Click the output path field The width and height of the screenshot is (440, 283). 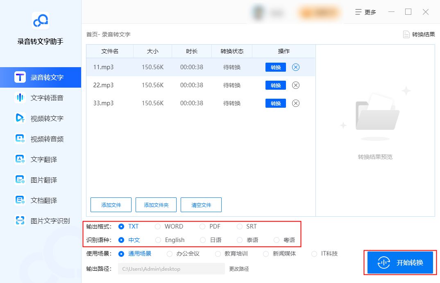(x=171, y=269)
